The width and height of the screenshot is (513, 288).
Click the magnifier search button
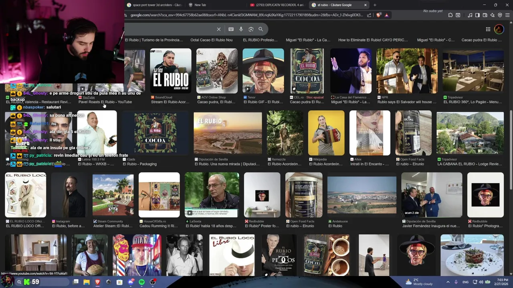261,29
